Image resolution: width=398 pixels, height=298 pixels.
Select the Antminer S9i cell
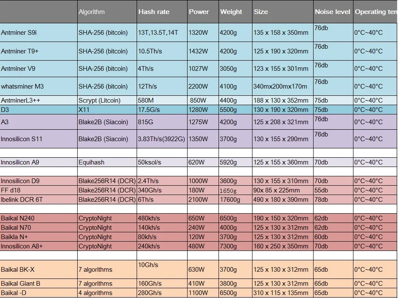click(39, 33)
